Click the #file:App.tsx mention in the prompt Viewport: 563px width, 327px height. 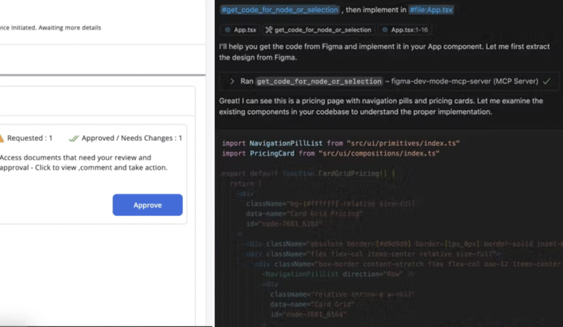click(431, 10)
